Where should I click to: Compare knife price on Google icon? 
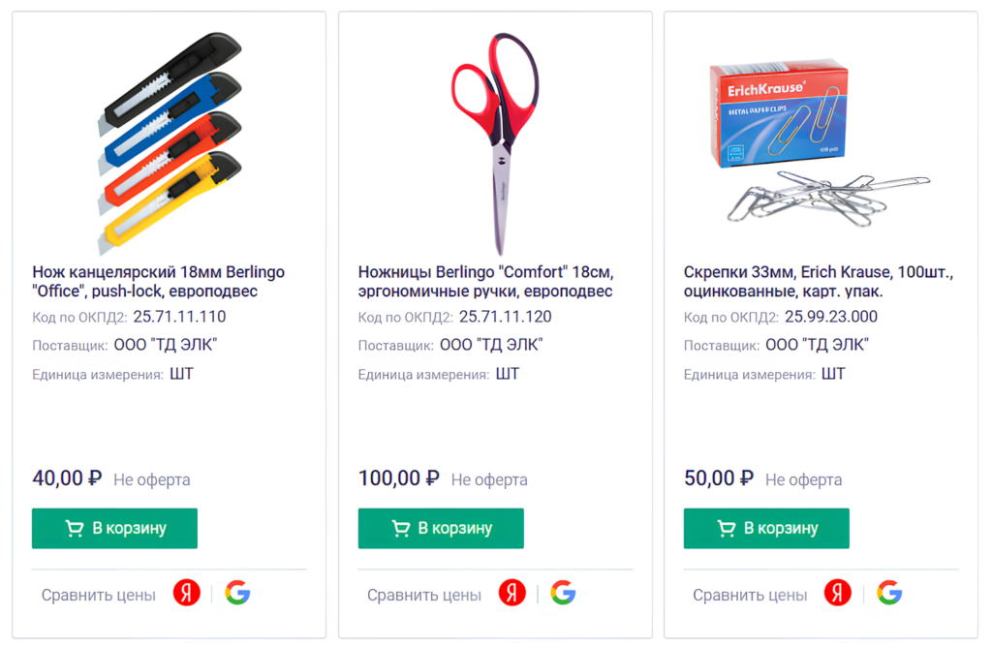click(238, 593)
